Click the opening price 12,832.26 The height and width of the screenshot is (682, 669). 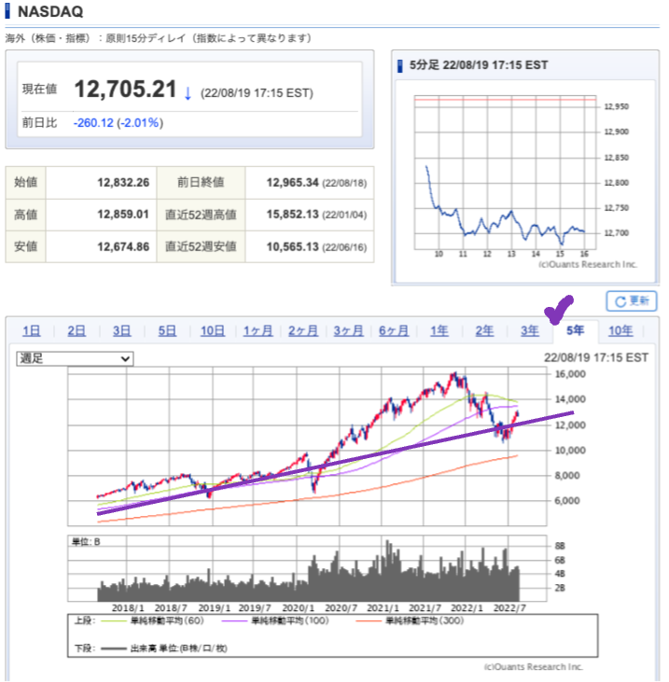[x=123, y=183]
